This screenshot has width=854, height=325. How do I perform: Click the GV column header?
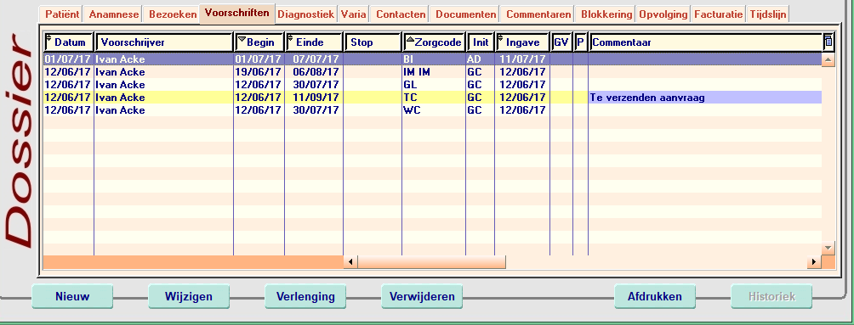(561, 42)
